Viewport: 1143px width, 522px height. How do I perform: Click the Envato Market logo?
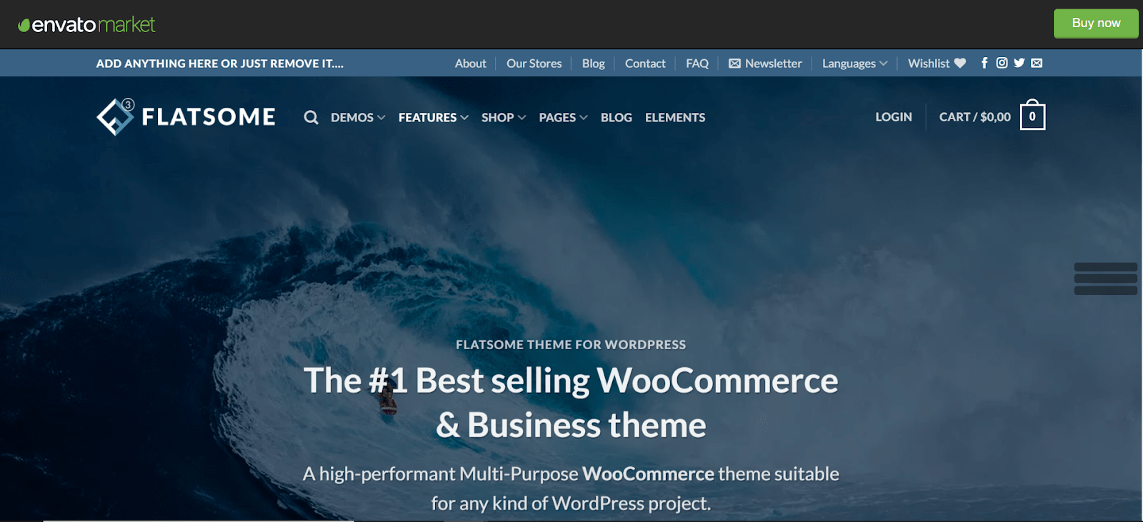86,24
